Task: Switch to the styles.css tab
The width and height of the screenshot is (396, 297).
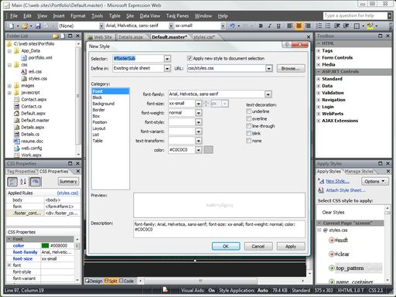Action: 204,37
